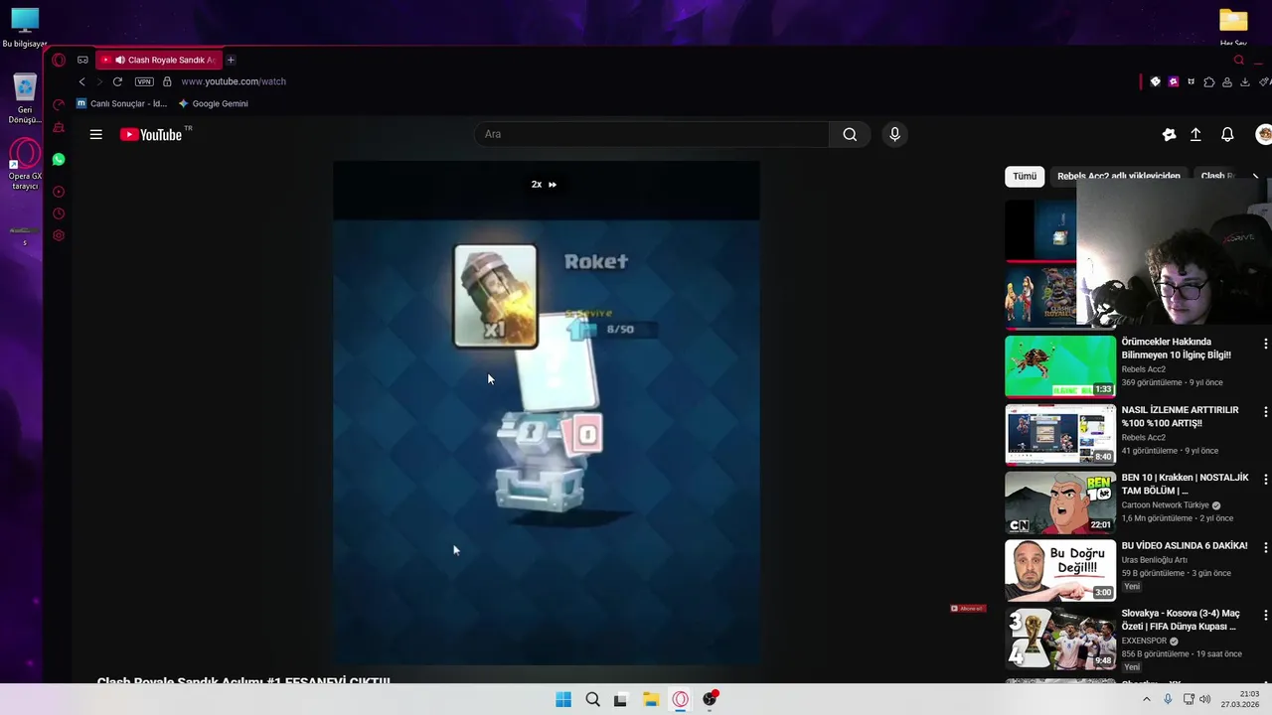Open GX Cleaner icon in sidebar
This screenshot has width=1272, height=715.
click(59, 128)
